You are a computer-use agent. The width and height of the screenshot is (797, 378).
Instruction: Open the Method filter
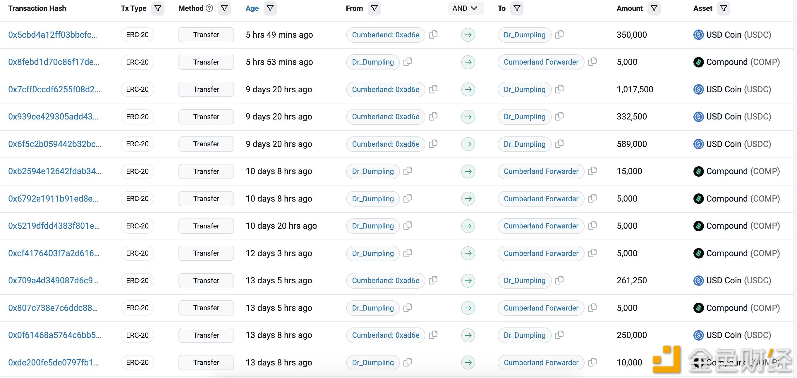pos(224,8)
